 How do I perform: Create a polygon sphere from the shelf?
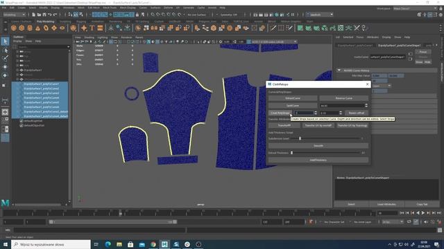pyautogui.click(x=14, y=28)
